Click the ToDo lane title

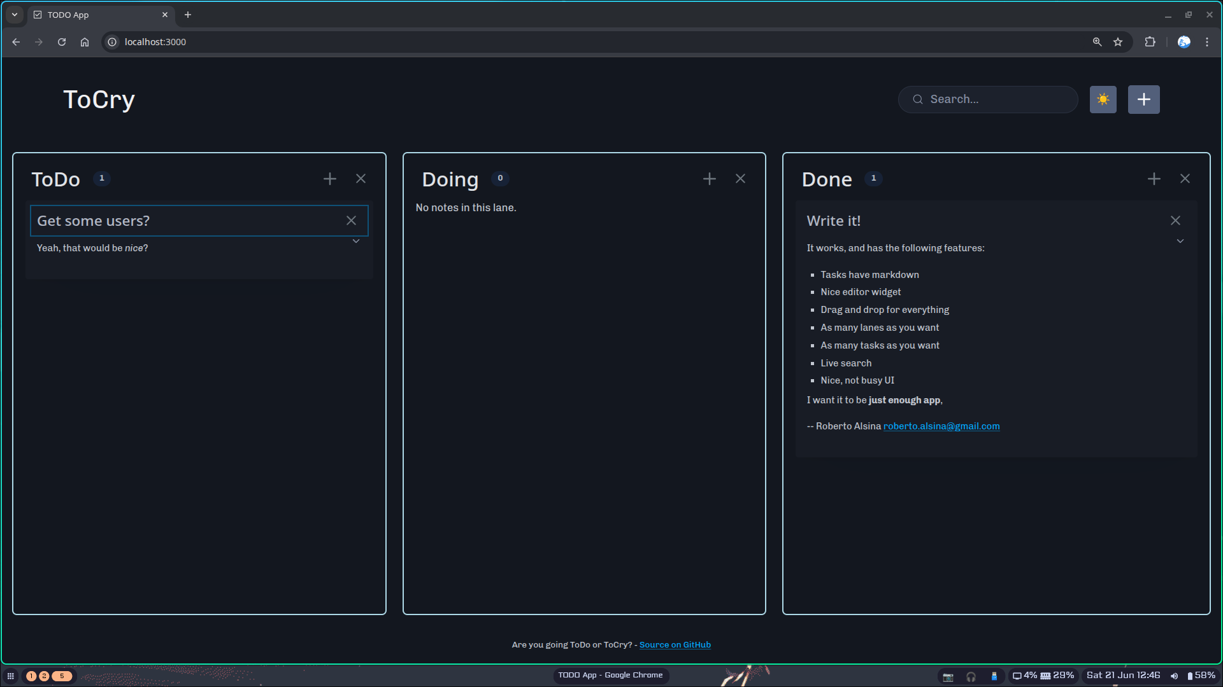tap(56, 179)
